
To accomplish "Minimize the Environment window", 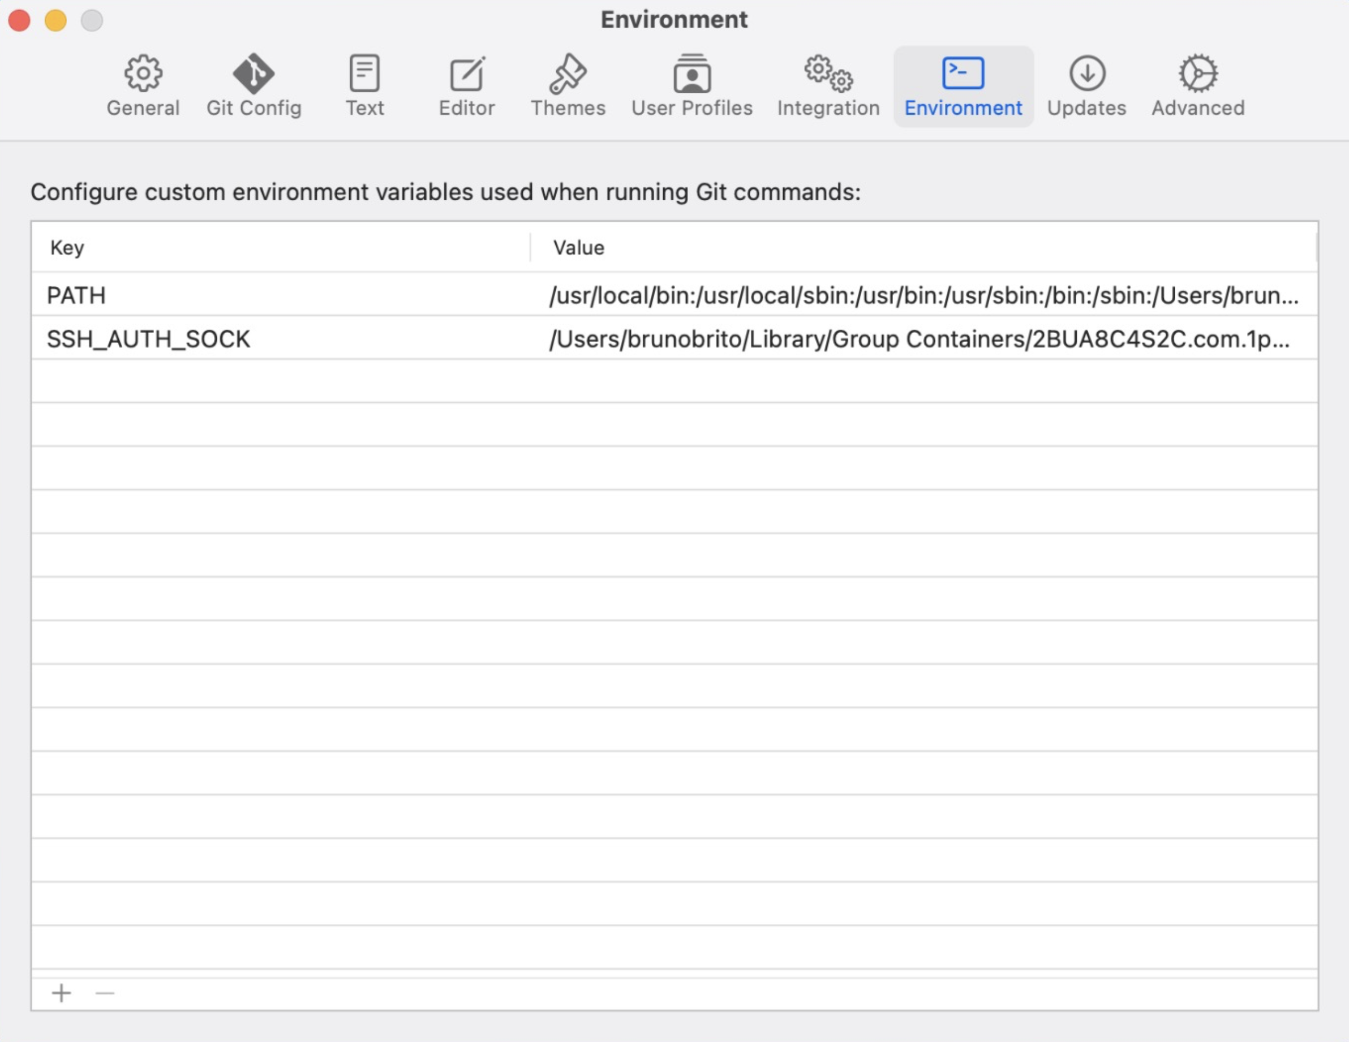I will (55, 20).
